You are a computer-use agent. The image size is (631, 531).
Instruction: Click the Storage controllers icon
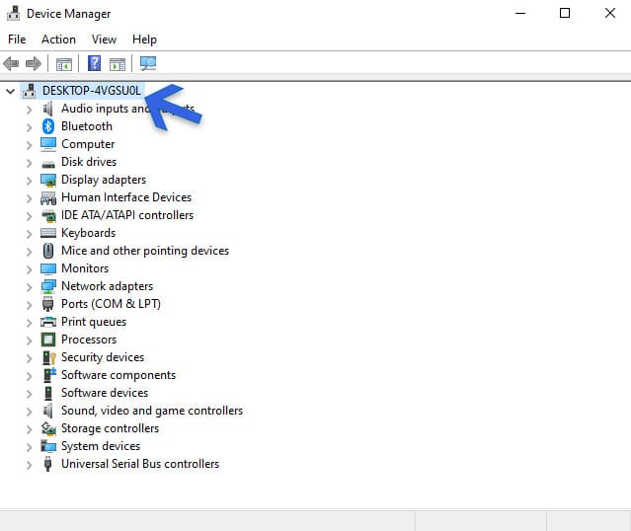48,428
